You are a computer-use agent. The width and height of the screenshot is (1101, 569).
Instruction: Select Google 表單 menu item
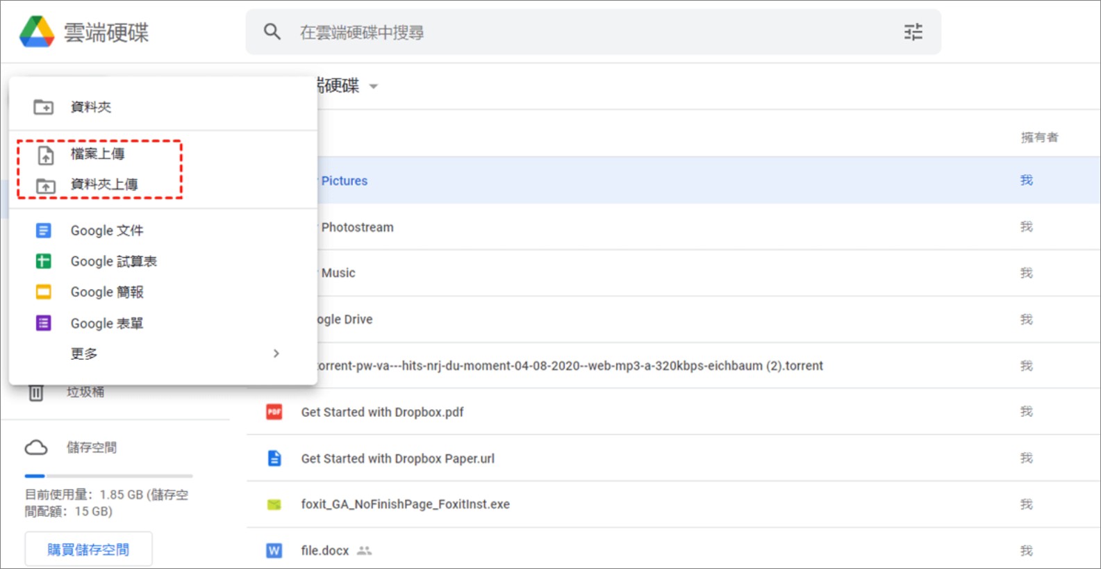tap(163, 323)
